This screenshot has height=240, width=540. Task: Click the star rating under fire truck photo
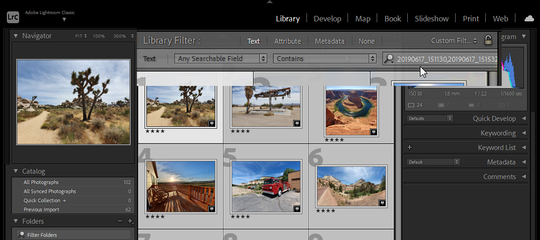(x=240, y=217)
